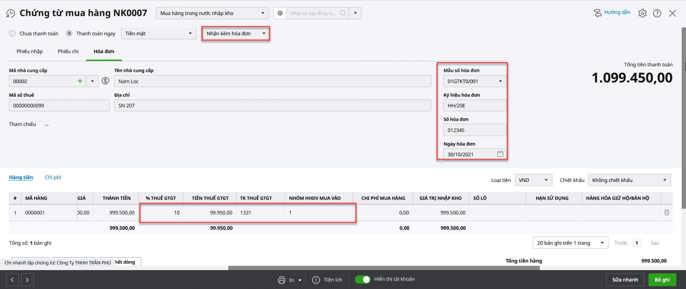Image resolution: width=686 pixels, height=289 pixels.
Task: Click the Số hóa đơn input field
Action: pos(474,130)
